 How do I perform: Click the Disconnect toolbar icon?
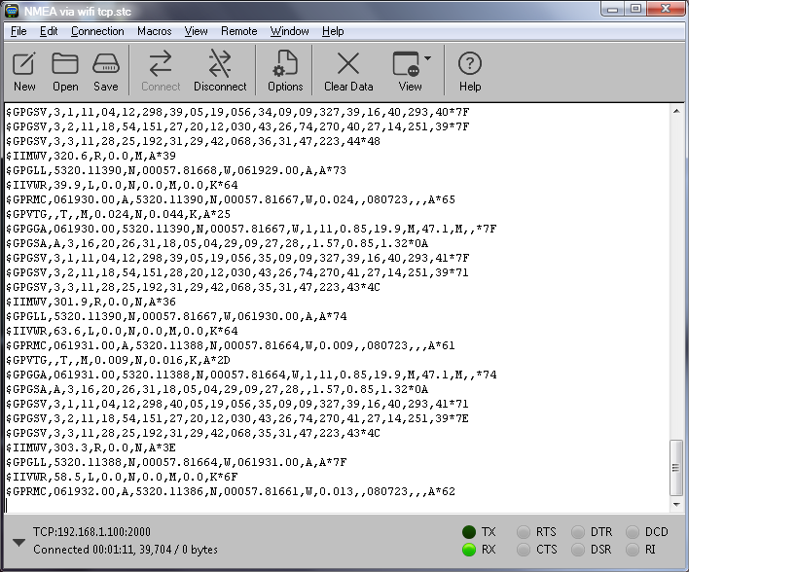(220, 64)
